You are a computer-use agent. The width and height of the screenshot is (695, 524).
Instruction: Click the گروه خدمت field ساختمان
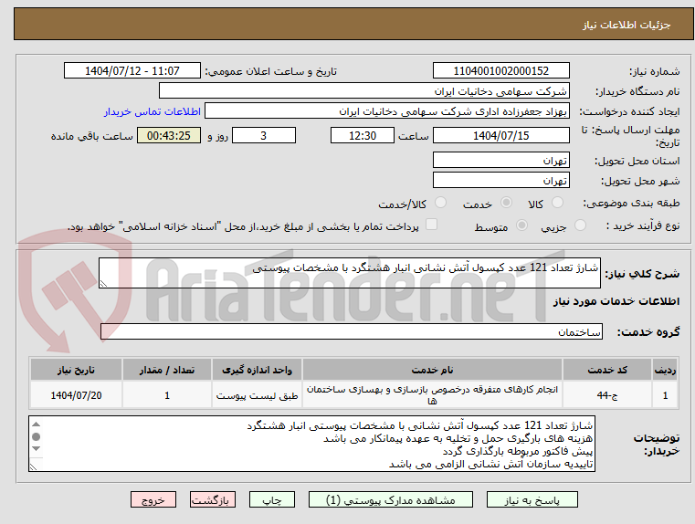pos(351,331)
